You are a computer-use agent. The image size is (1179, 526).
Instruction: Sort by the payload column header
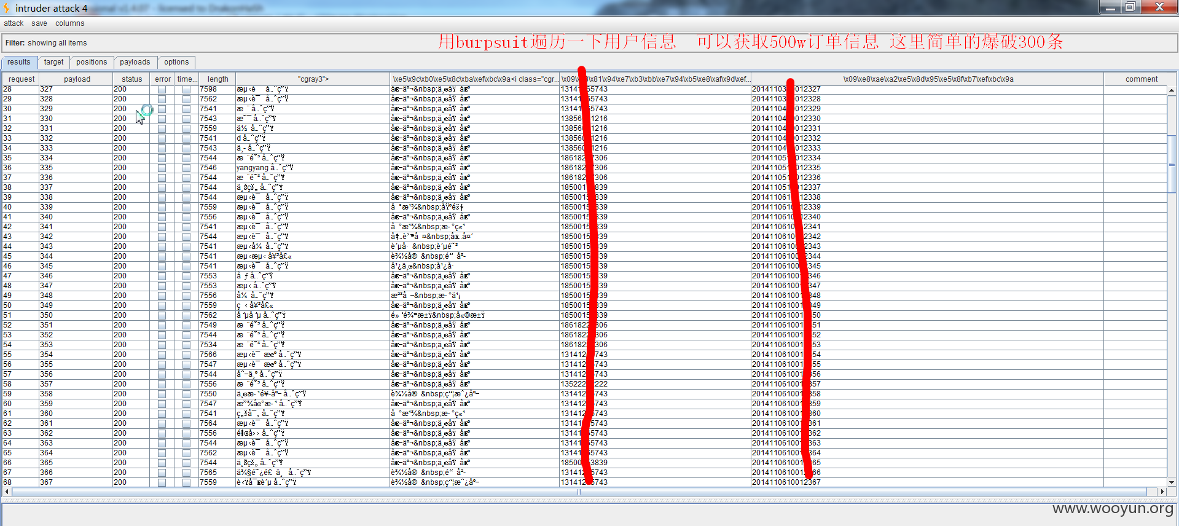pos(77,79)
